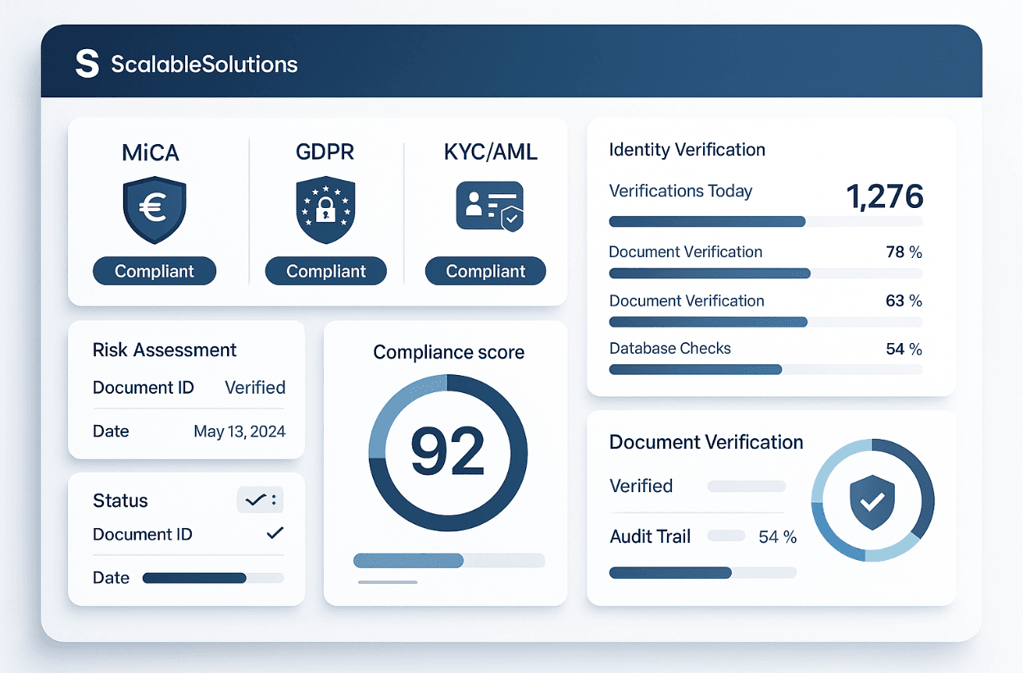Click the MiCA euro shield icon
The height and width of the screenshot is (673, 1026).
pyautogui.click(x=154, y=210)
